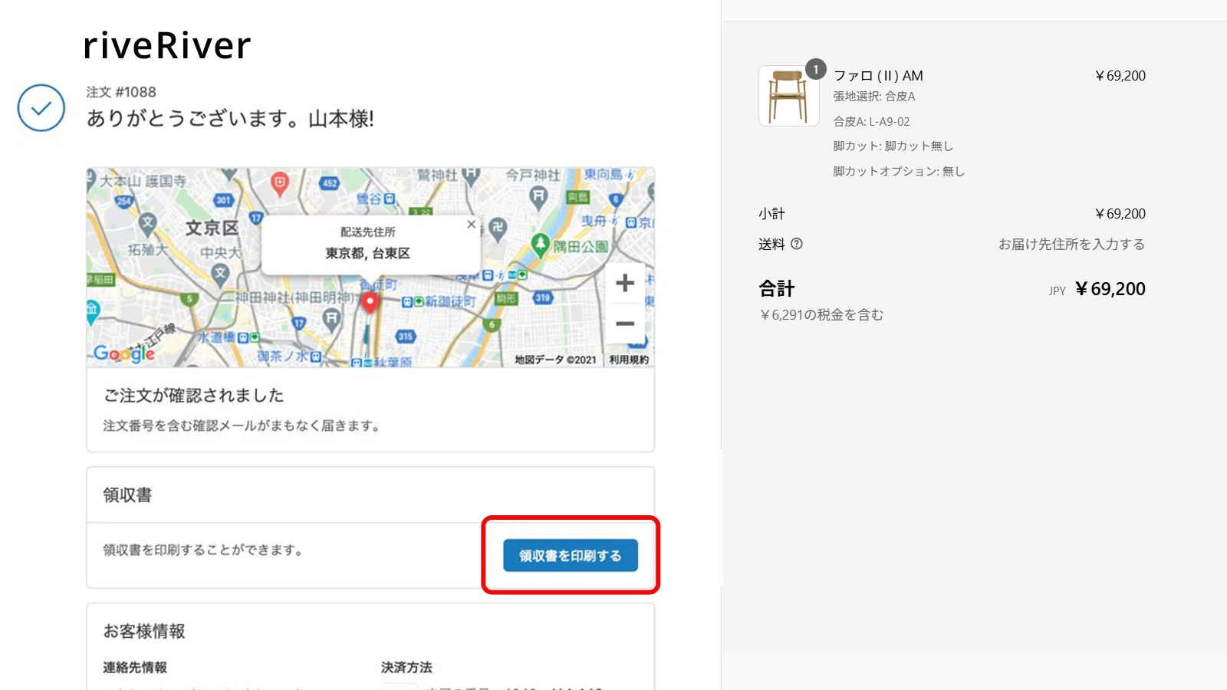The width and height of the screenshot is (1227, 690).
Task: Click the Google logo on map
Action: click(x=124, y=353)
